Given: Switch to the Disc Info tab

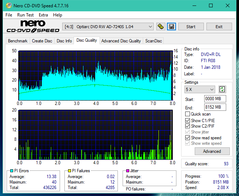Looking at the screenshot, I should click(64, 41).
